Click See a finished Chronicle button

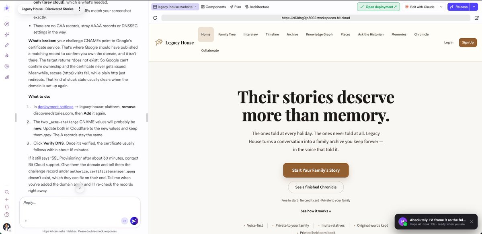click(316, 187)
